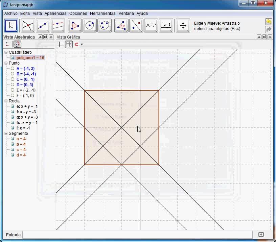Select the ABC text insertion tool
The image size is (276, 242).
(x=151, y=25)
